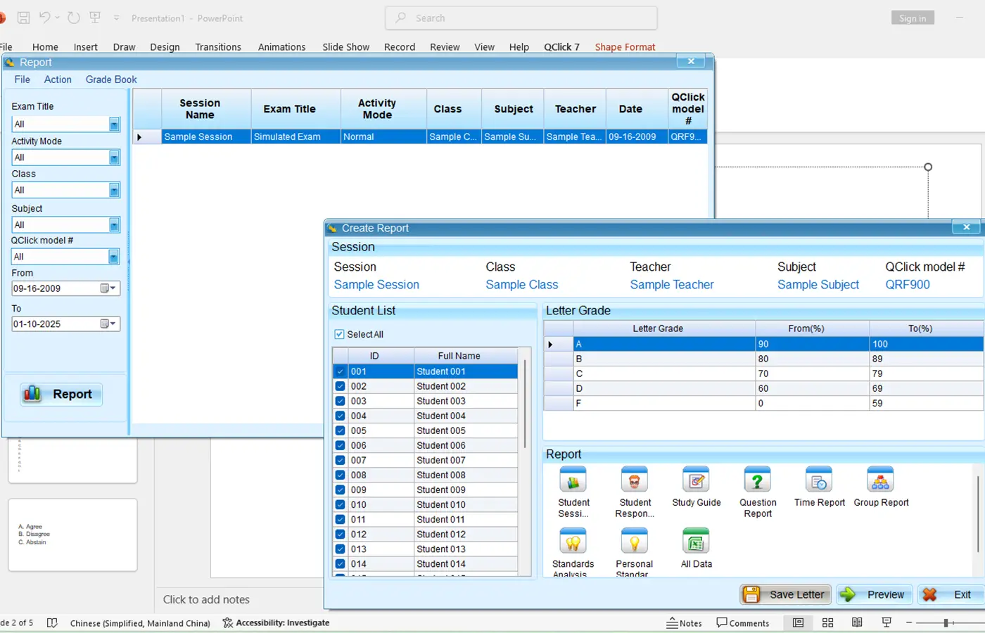
Task: Click the PowerPoint Search box
Action: [521, 18]
